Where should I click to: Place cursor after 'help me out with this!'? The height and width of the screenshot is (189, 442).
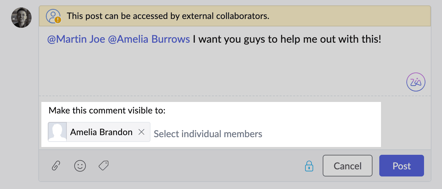pos(382,39)
